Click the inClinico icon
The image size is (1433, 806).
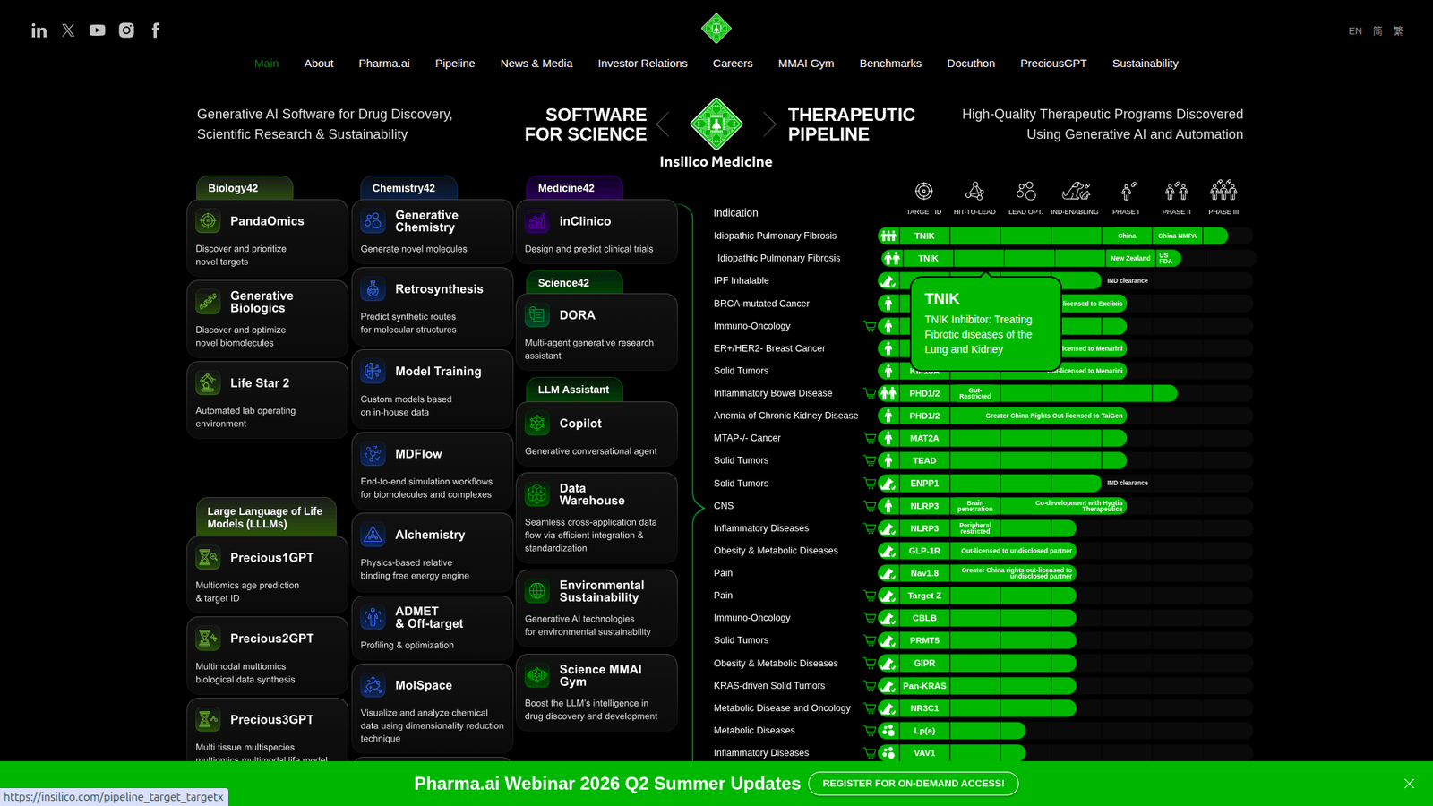pyautogui.click(x=537, y=221)
